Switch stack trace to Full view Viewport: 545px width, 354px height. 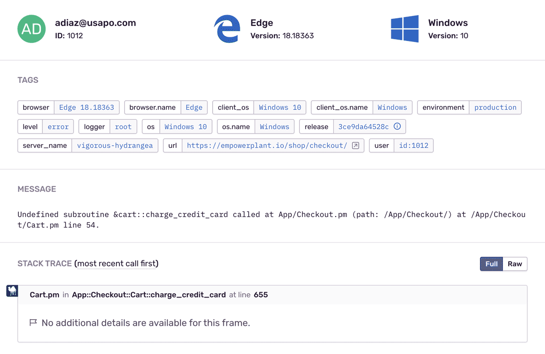(491, 264)
